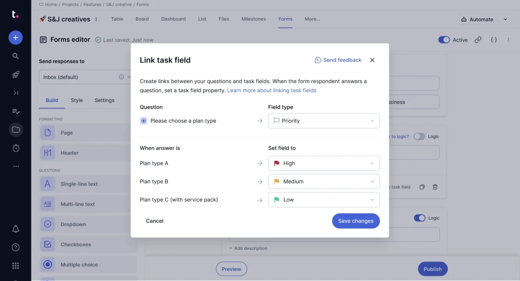Open embed code curly braces icon
Screen dimensions: 520x281
pyautogui.click(x=494, y=40)
